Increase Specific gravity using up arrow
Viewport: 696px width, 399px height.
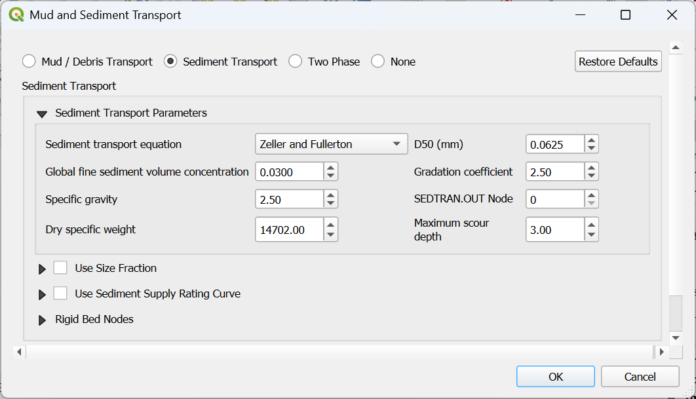coord(331,195)
